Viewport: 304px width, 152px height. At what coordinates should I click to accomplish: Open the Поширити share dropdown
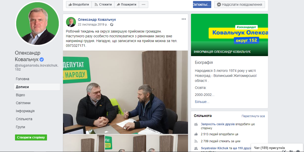(x=126, y=5)
